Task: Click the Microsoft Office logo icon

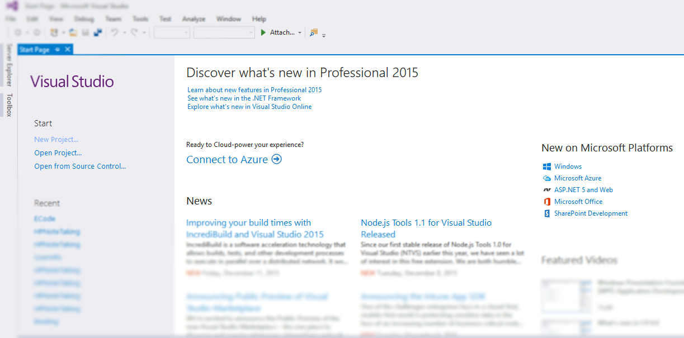Action: [547, 202]
